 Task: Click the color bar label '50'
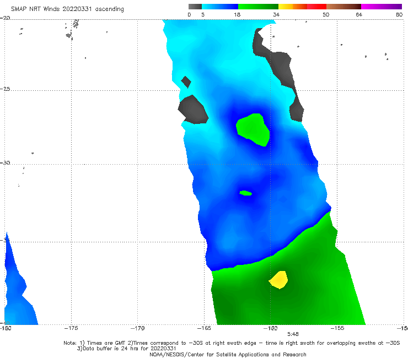click(326, 14)
